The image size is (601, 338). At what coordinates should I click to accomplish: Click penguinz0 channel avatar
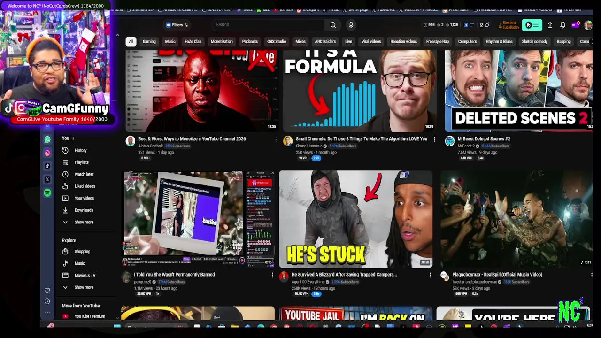(x=126, y=277)
